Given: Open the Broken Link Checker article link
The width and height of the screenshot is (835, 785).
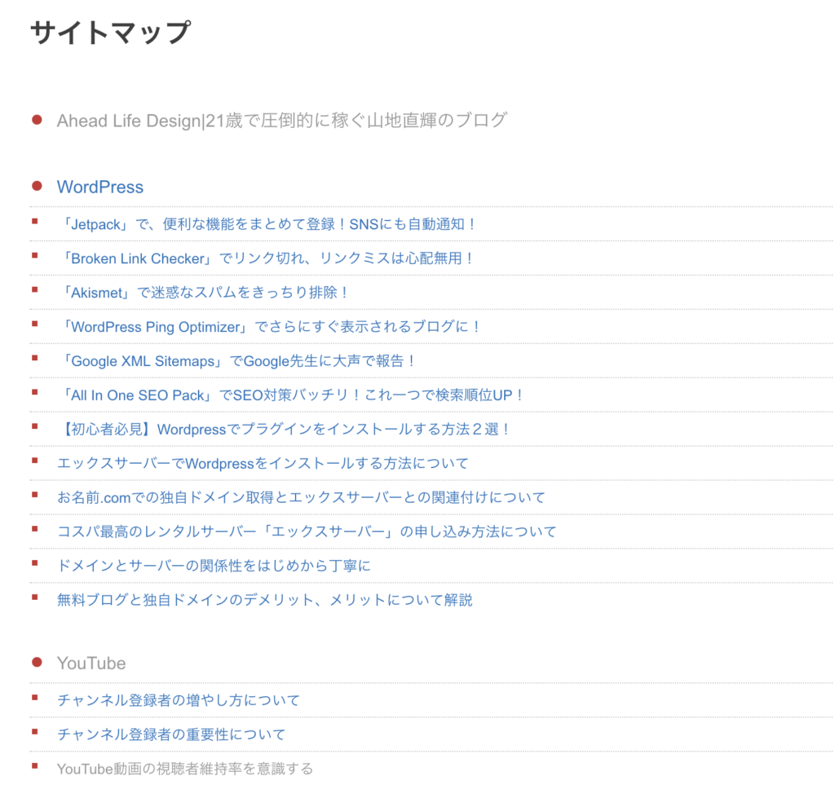Looking at the screenshot, I should (x=266, y=258).
